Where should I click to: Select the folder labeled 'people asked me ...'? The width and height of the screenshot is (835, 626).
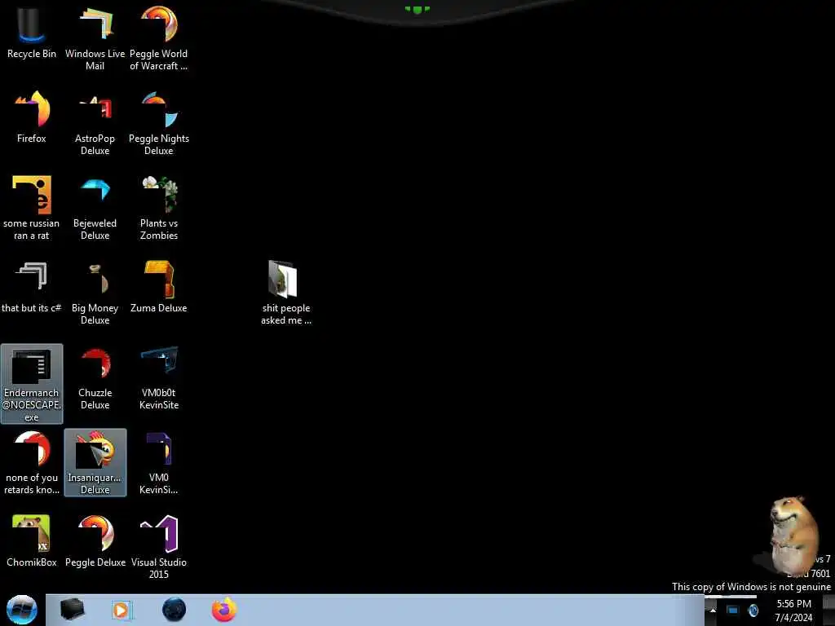286,292
